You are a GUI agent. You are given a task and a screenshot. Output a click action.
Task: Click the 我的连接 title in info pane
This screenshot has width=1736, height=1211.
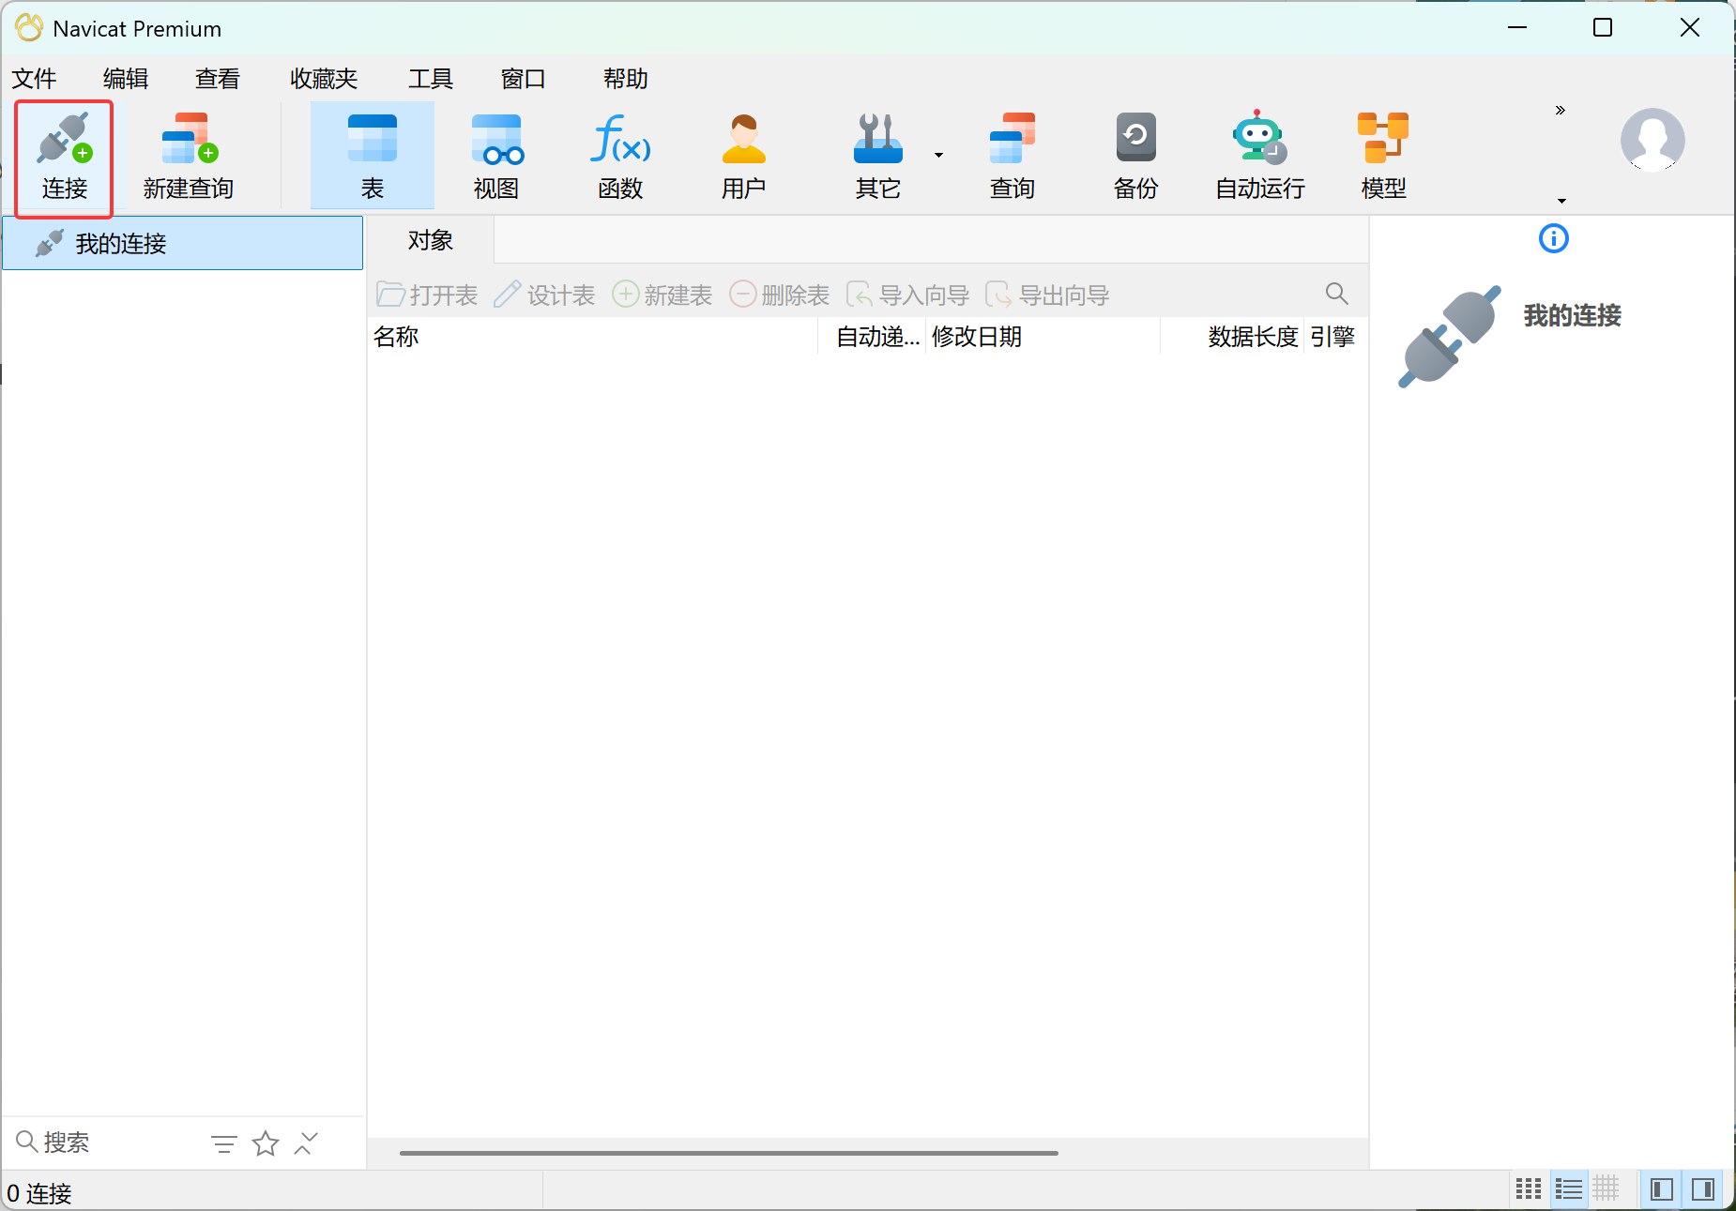(x=1573, y=316)
